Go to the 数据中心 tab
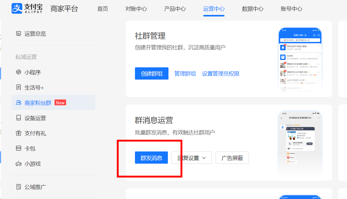Image resolution: width=347 pixels, height=199 pixels. [253, 9]
